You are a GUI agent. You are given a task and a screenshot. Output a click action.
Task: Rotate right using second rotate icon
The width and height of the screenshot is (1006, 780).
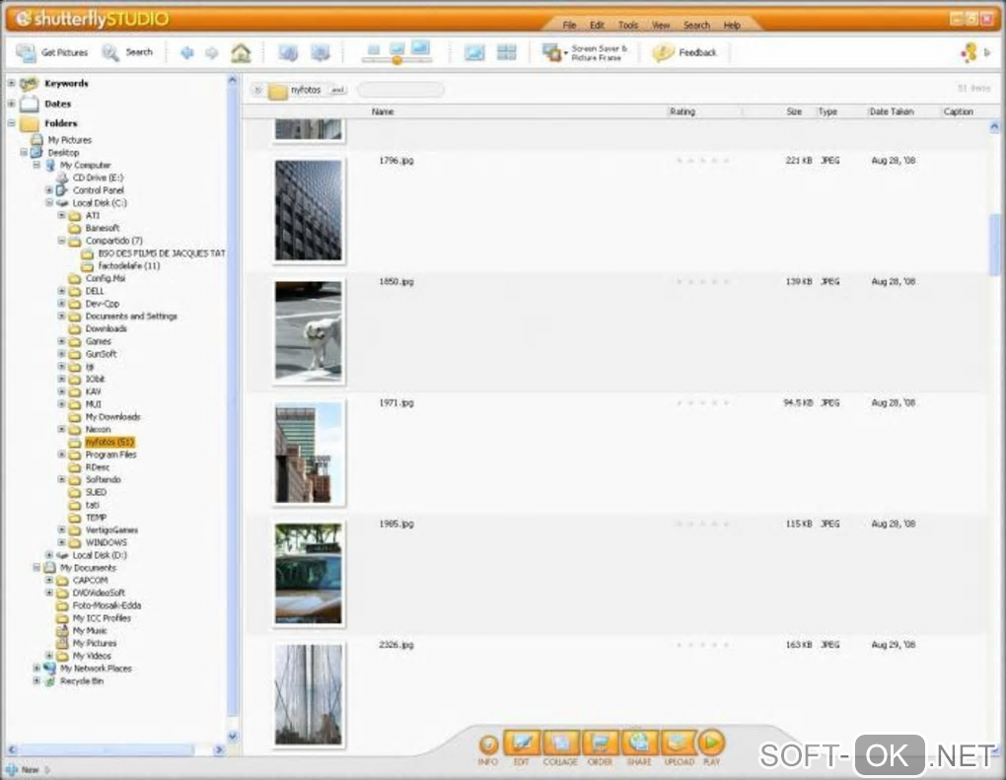point(321,52)
